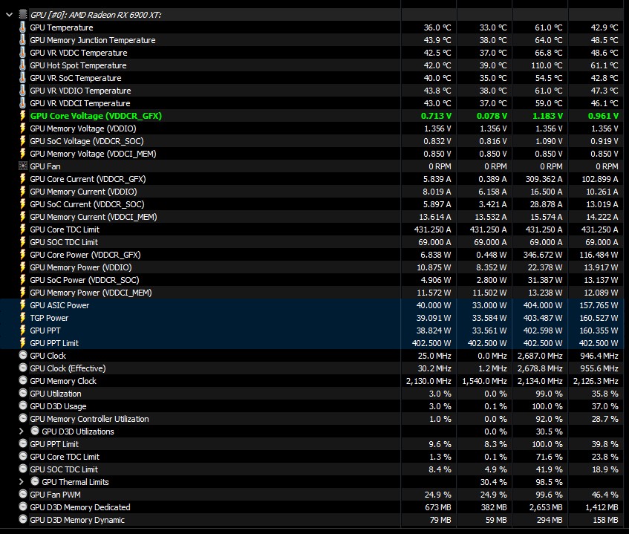Click the fan icon next to GPU Fan
This screenshot has height=534, width=629.
[x=23, y=166]
